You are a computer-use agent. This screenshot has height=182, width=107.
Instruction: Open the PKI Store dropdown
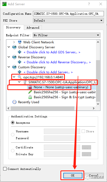coord(68,20)
